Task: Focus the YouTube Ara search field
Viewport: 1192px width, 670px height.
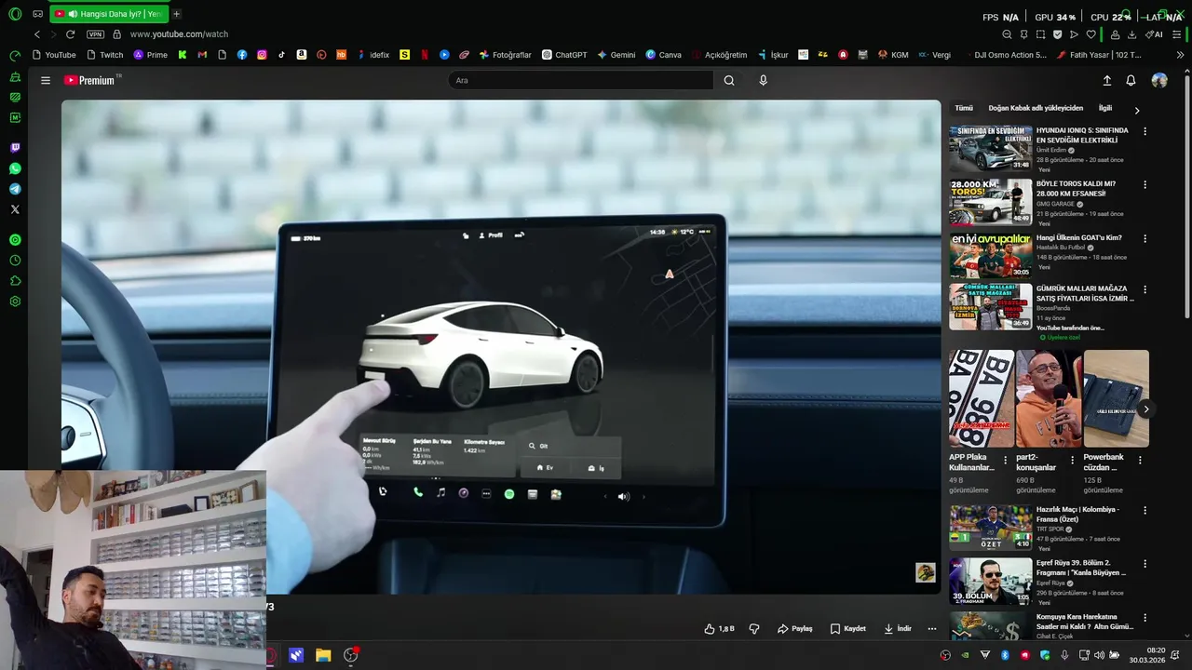Action: point(581,81)
